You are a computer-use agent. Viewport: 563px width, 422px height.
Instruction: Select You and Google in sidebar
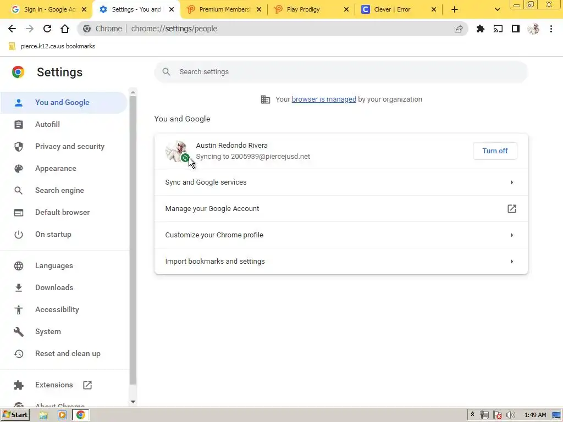[x=64, y=103]
